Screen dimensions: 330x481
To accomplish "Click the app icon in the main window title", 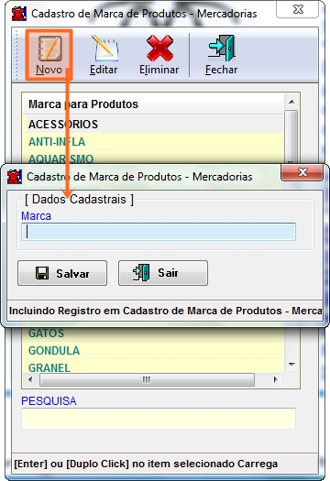I will (x=19, y=14).
